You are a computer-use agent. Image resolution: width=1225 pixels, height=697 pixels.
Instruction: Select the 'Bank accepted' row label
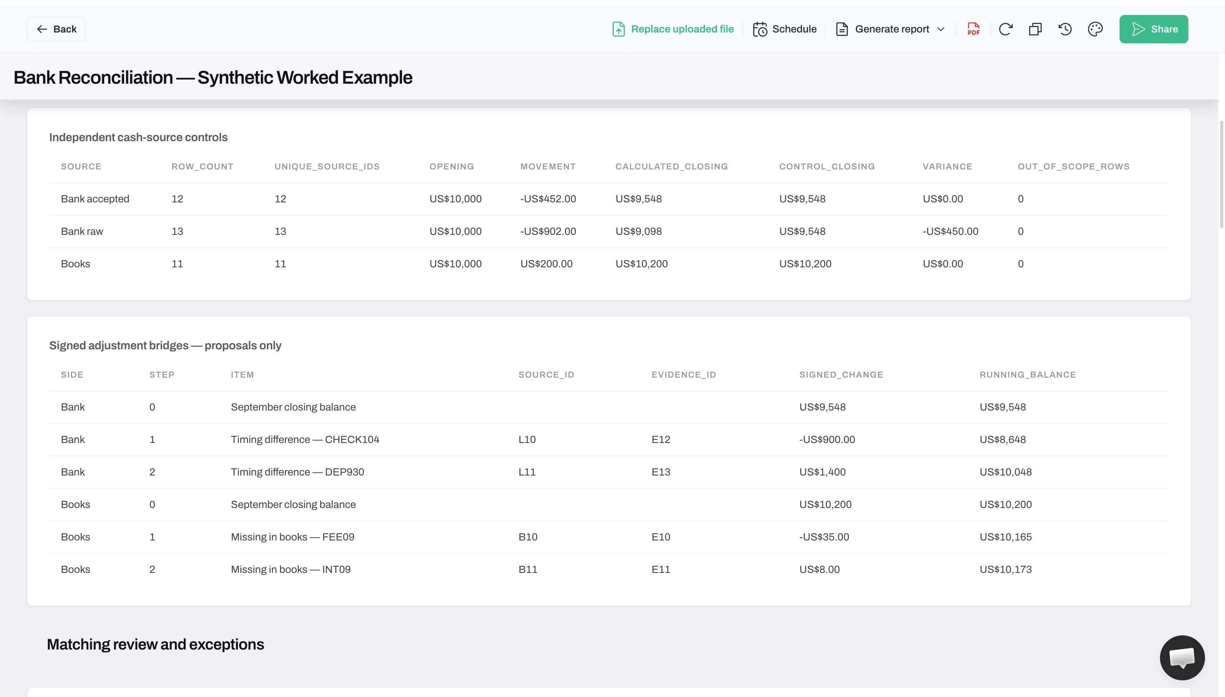[x=95, y=199]
